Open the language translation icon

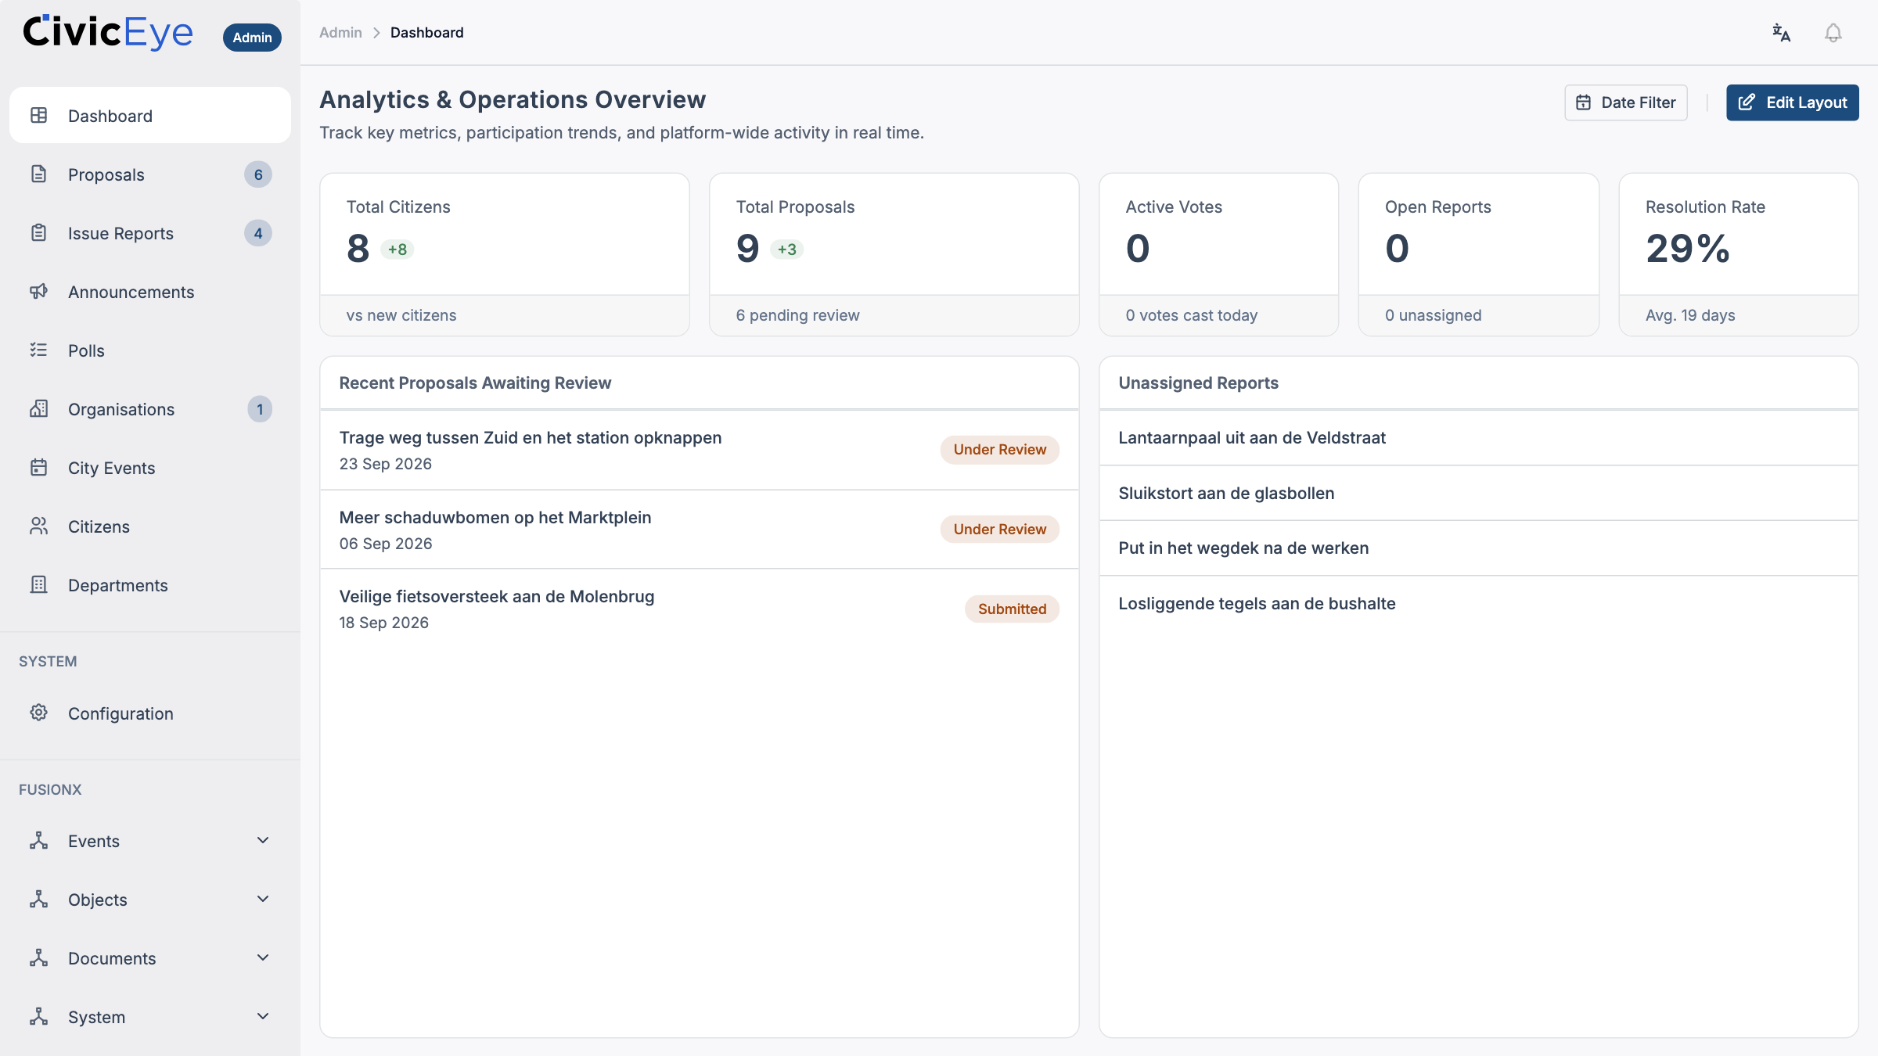[x=1781, y=33]
